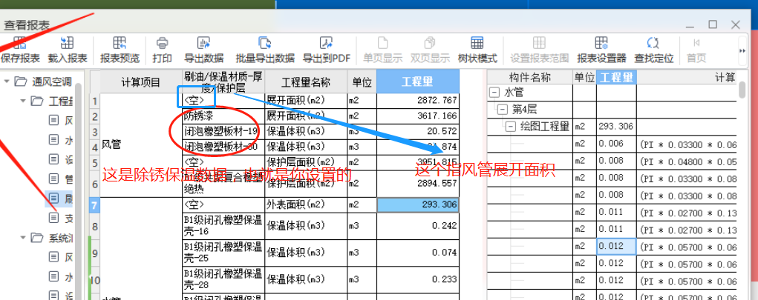Toggle 树状模式 tree mode
Screen dimensions: 758x300
pyautogui.click(x=477, y=50)
